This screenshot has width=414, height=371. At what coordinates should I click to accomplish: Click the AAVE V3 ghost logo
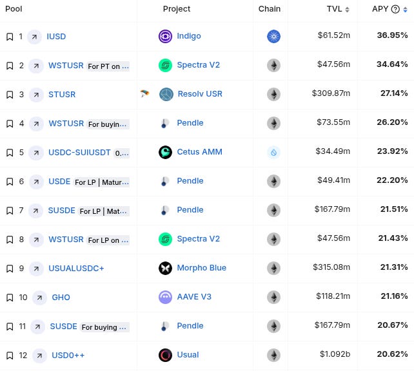coord(165,298)
